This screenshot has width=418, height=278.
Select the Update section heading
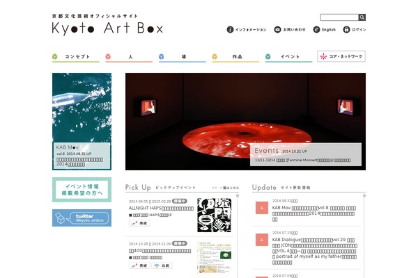click(264, 188)
